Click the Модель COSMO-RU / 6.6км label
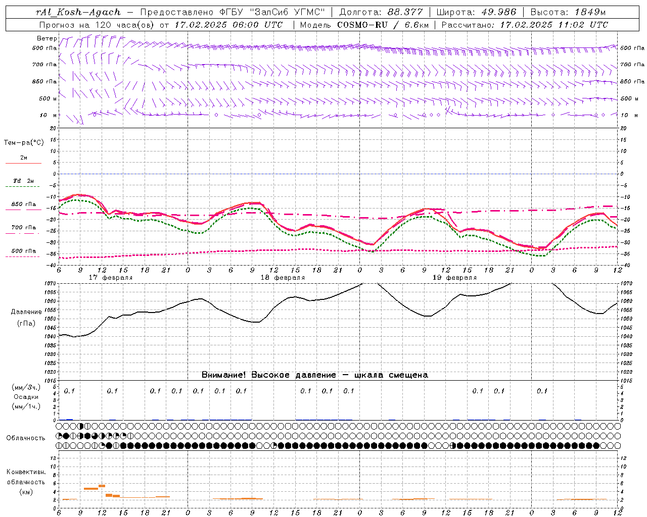 [364, 25]
